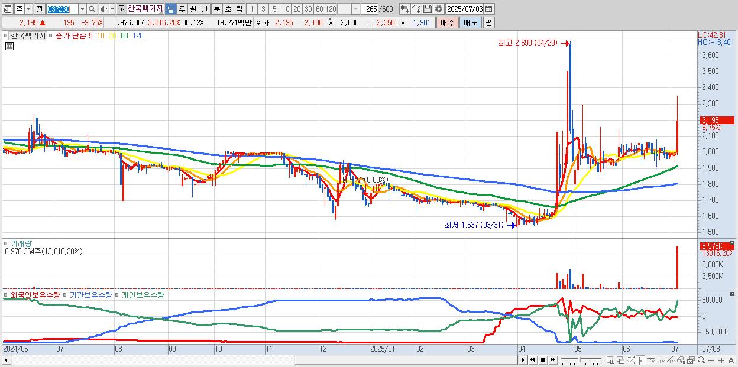
Task: Click the play forward playback button
Action: point(523,360)
